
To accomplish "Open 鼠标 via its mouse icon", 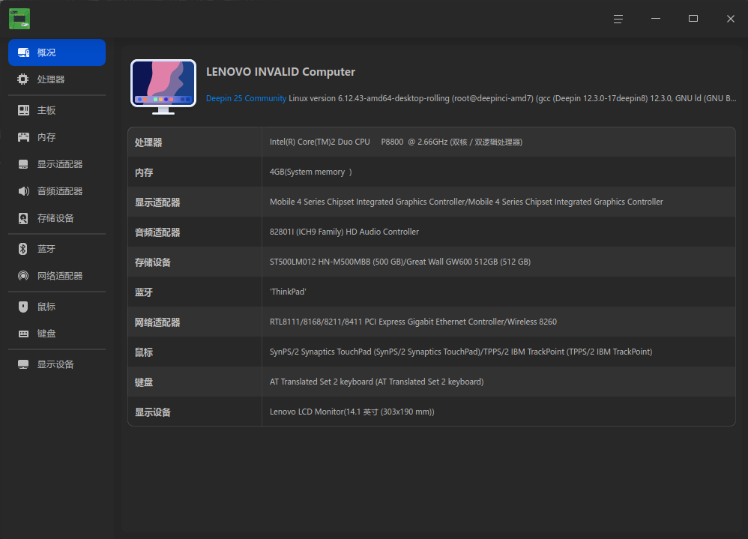I will 23,307.
